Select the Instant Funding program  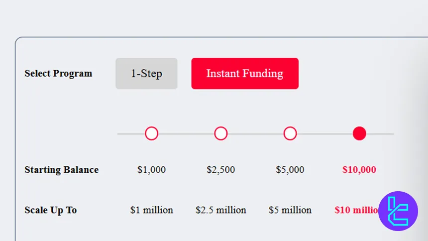coord(245,74)
